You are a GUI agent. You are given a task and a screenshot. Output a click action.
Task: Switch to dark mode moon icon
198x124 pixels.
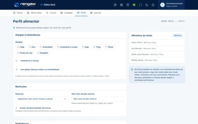click(x=147, y=5)
